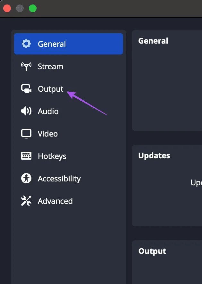Click the General gear icon
The height and width of the screenshot is (284, 202).
click(26, 44)
